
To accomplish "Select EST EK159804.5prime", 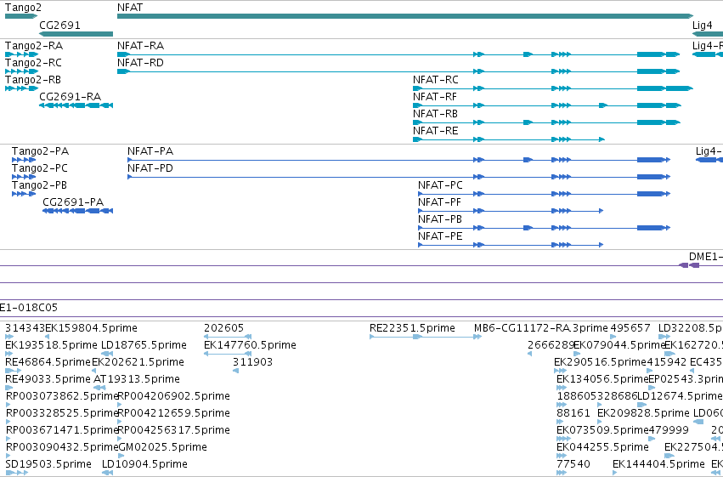I will (91, 328).
